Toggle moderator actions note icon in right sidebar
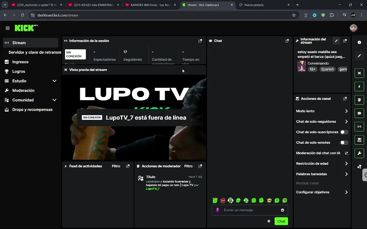367x229 pixels. [359, 100]
